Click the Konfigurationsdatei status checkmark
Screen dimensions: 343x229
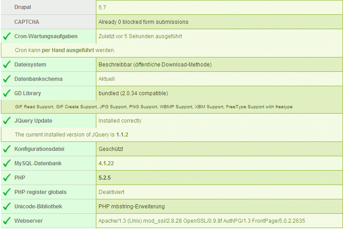(x=7, y=149)
